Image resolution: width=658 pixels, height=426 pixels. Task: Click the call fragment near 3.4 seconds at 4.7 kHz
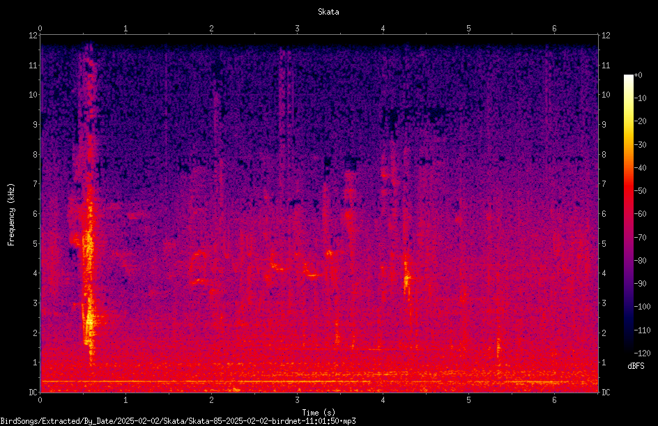(330, 253)
